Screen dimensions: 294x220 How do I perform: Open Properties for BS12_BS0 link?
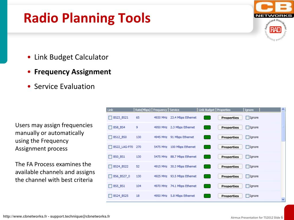click(x=230, y=137)
